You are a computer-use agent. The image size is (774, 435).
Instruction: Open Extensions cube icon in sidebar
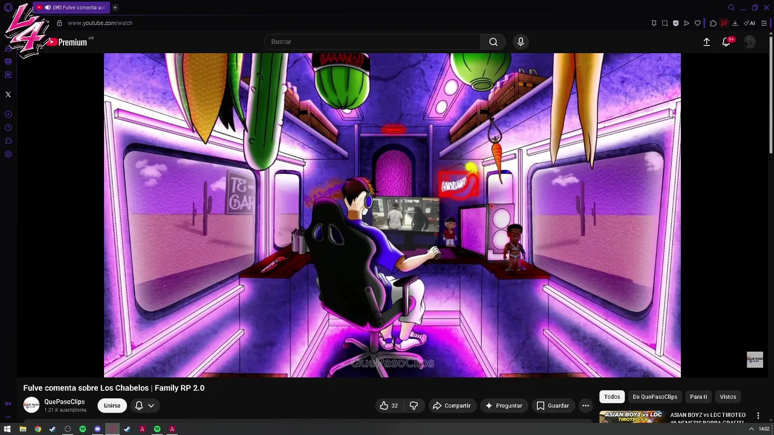8,141
